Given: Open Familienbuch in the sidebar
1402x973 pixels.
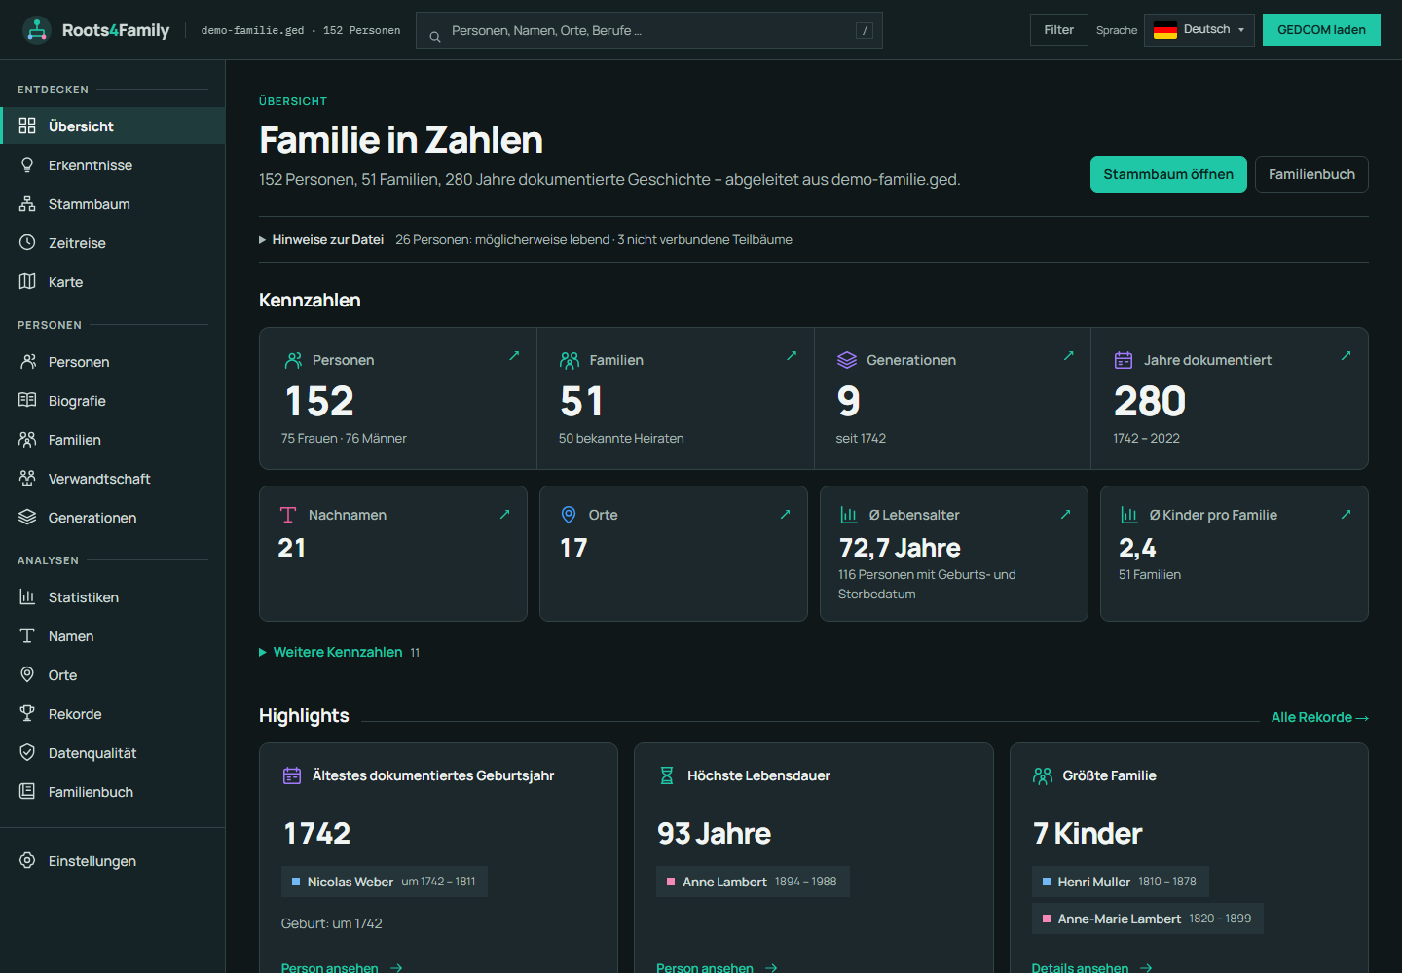Looking at the screenshot, I should click(113, 792).
